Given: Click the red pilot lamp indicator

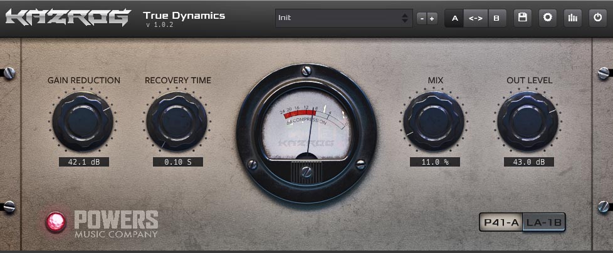Looking at the screenshot, I should pos(56,222).
